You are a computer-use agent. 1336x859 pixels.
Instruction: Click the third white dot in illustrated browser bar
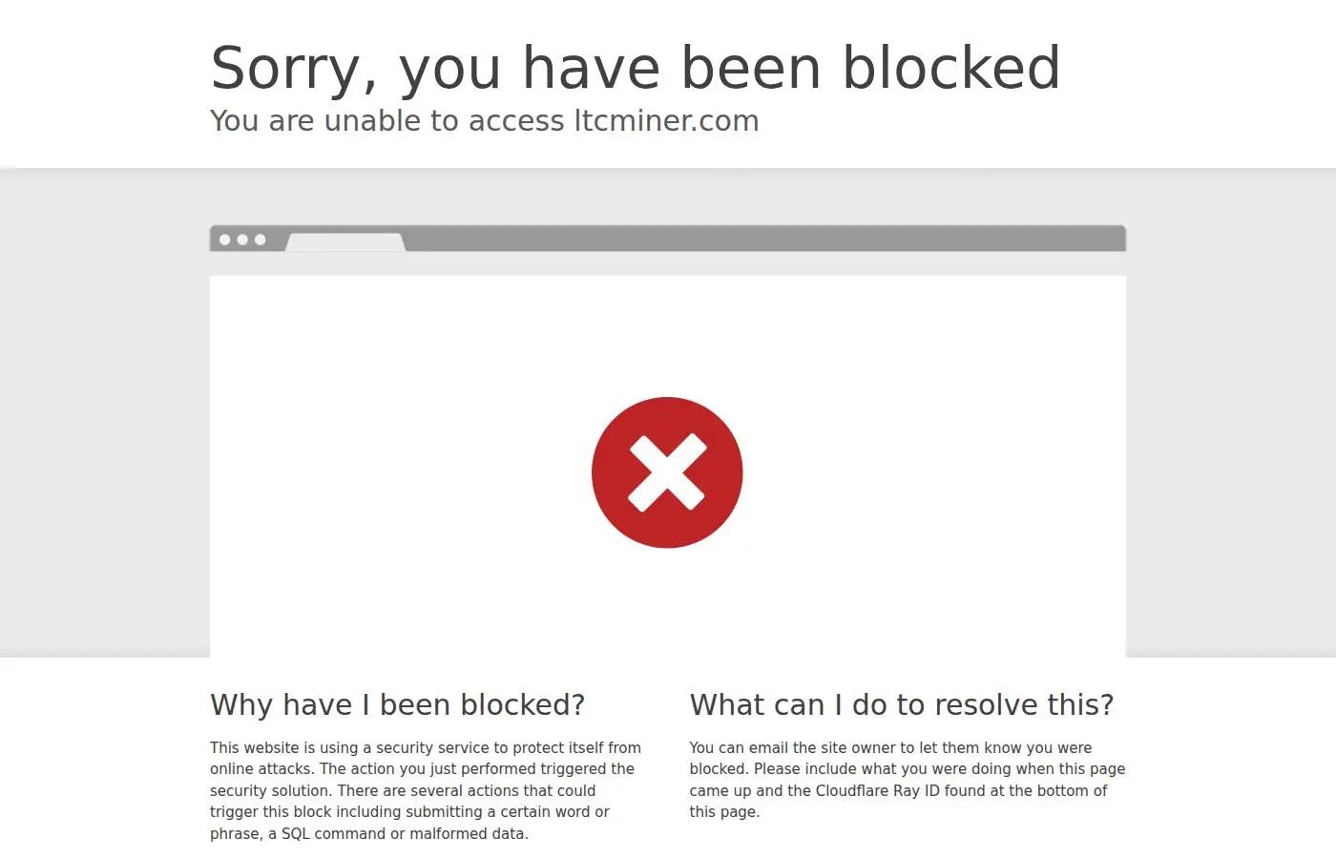click(x=260, y=240)
